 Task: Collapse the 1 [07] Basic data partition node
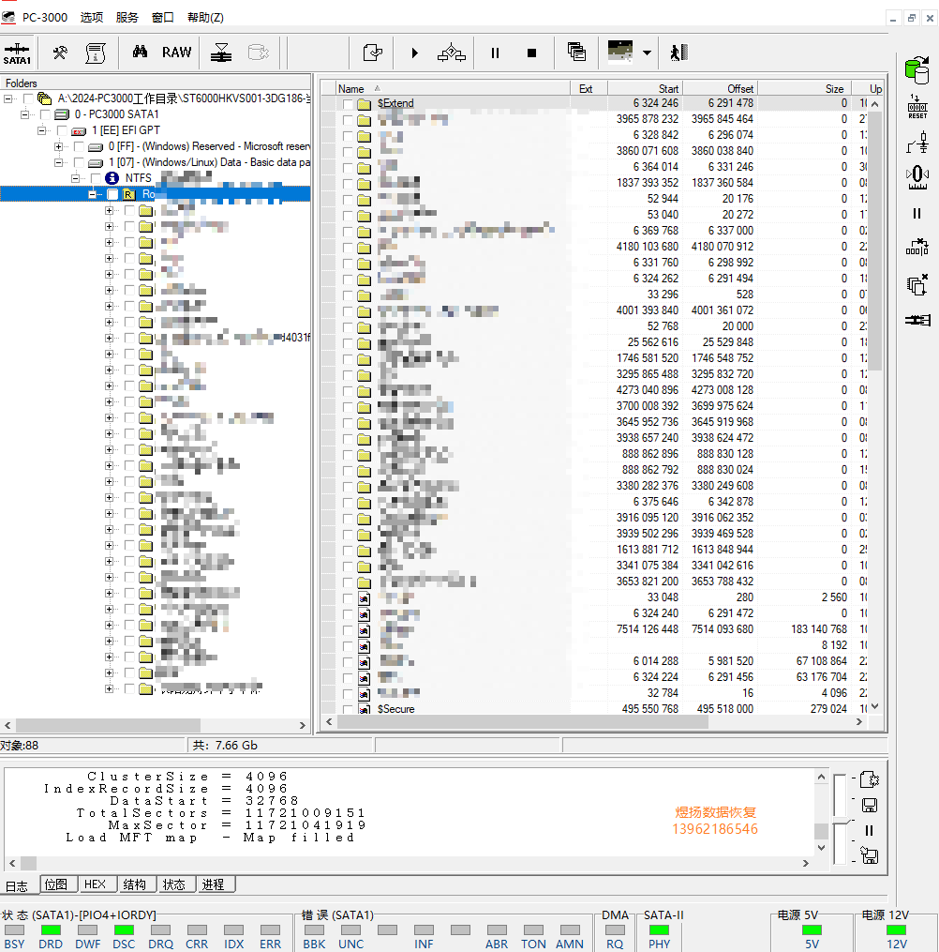pos(58,162)
